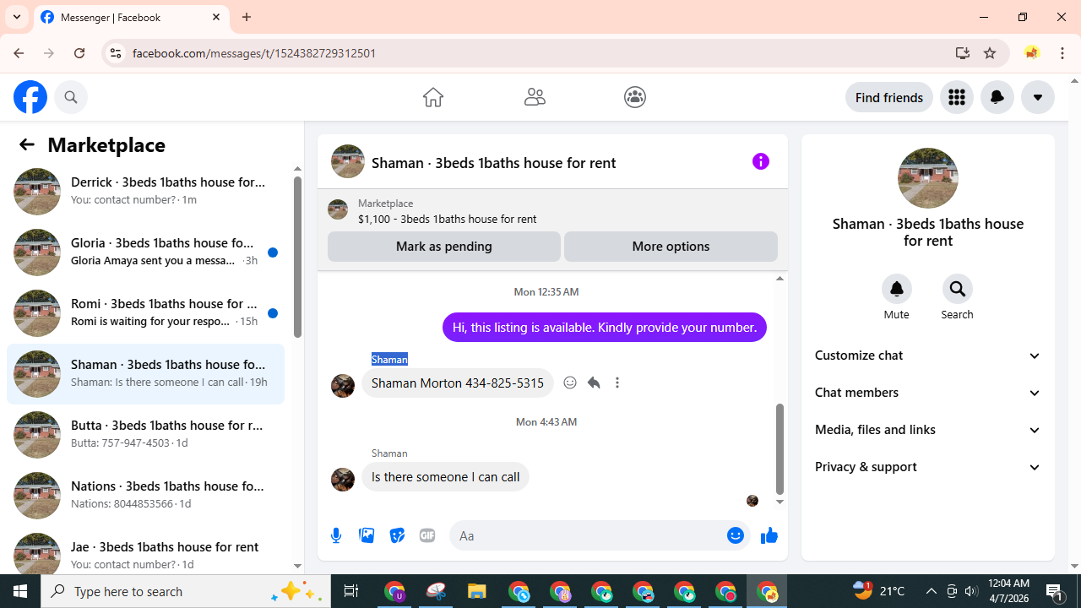Search in conversation from the right panel
1081x608 pixels.
pyautogui.click(x=958, y=290)
